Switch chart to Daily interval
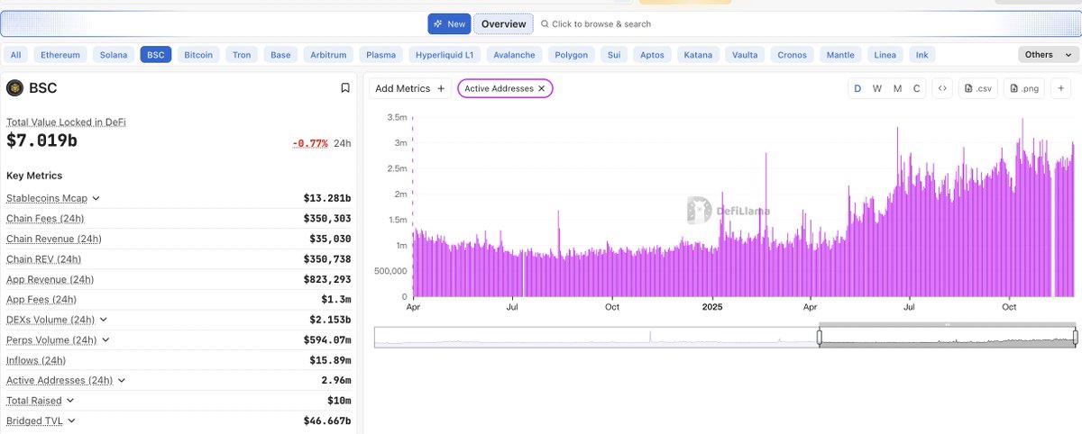Screen dimensions: 1082x434 click(857, 88)
